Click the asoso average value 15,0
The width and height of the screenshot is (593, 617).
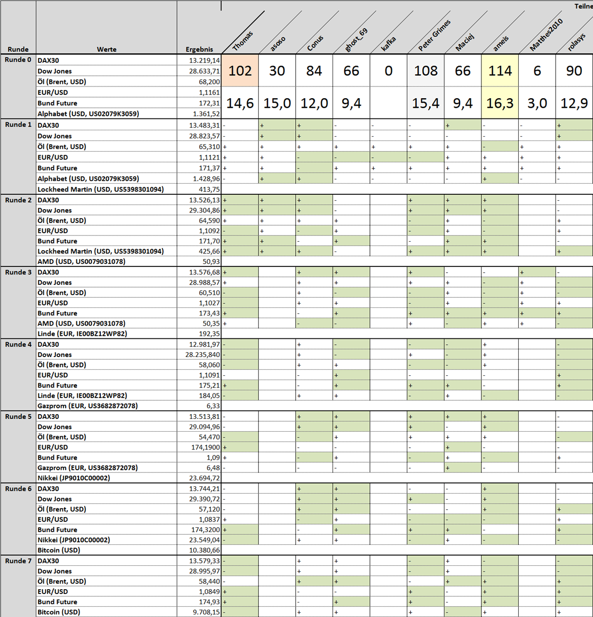(x=277, y=103)
